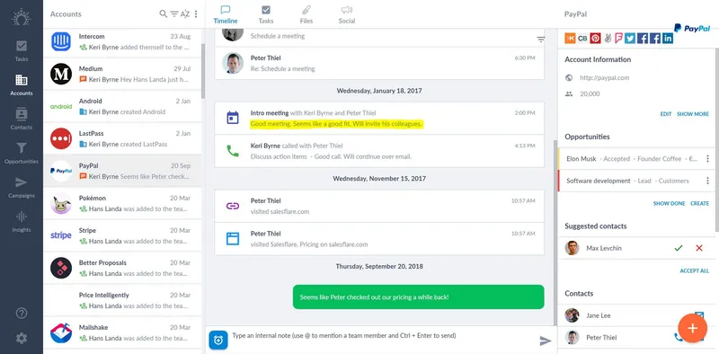Viewport: 719px width, 354px height.
Task: Click the orange plus floating button
Action: [692, 328]
